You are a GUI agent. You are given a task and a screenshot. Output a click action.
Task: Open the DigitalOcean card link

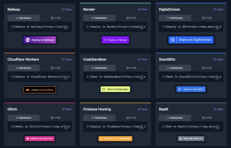(x=218, y=9)
